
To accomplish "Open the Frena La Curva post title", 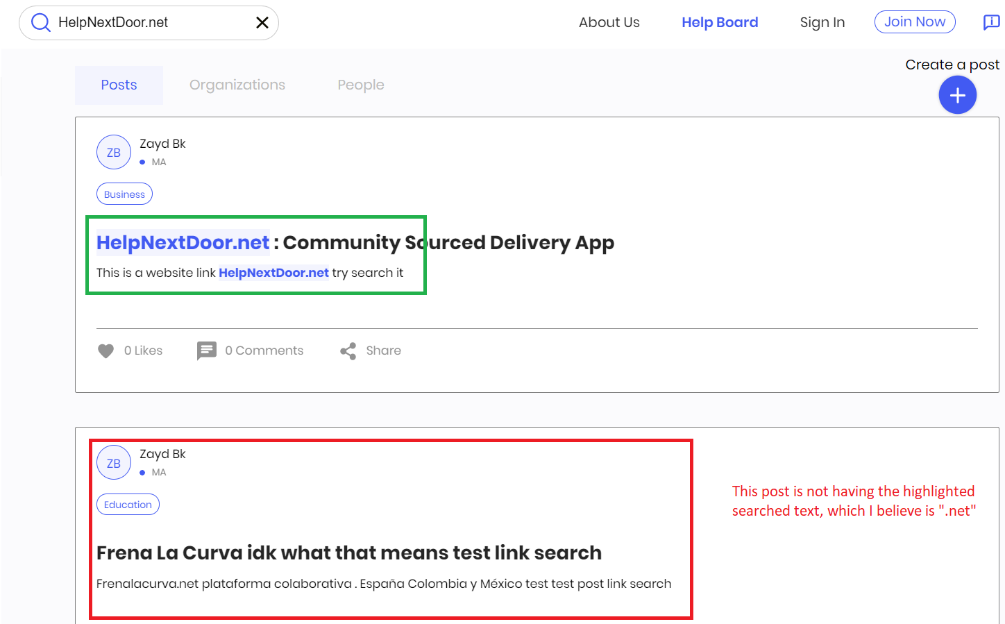I will [x=349, y=553].
